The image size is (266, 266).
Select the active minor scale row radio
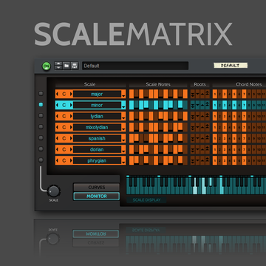(x=41, y=105)
